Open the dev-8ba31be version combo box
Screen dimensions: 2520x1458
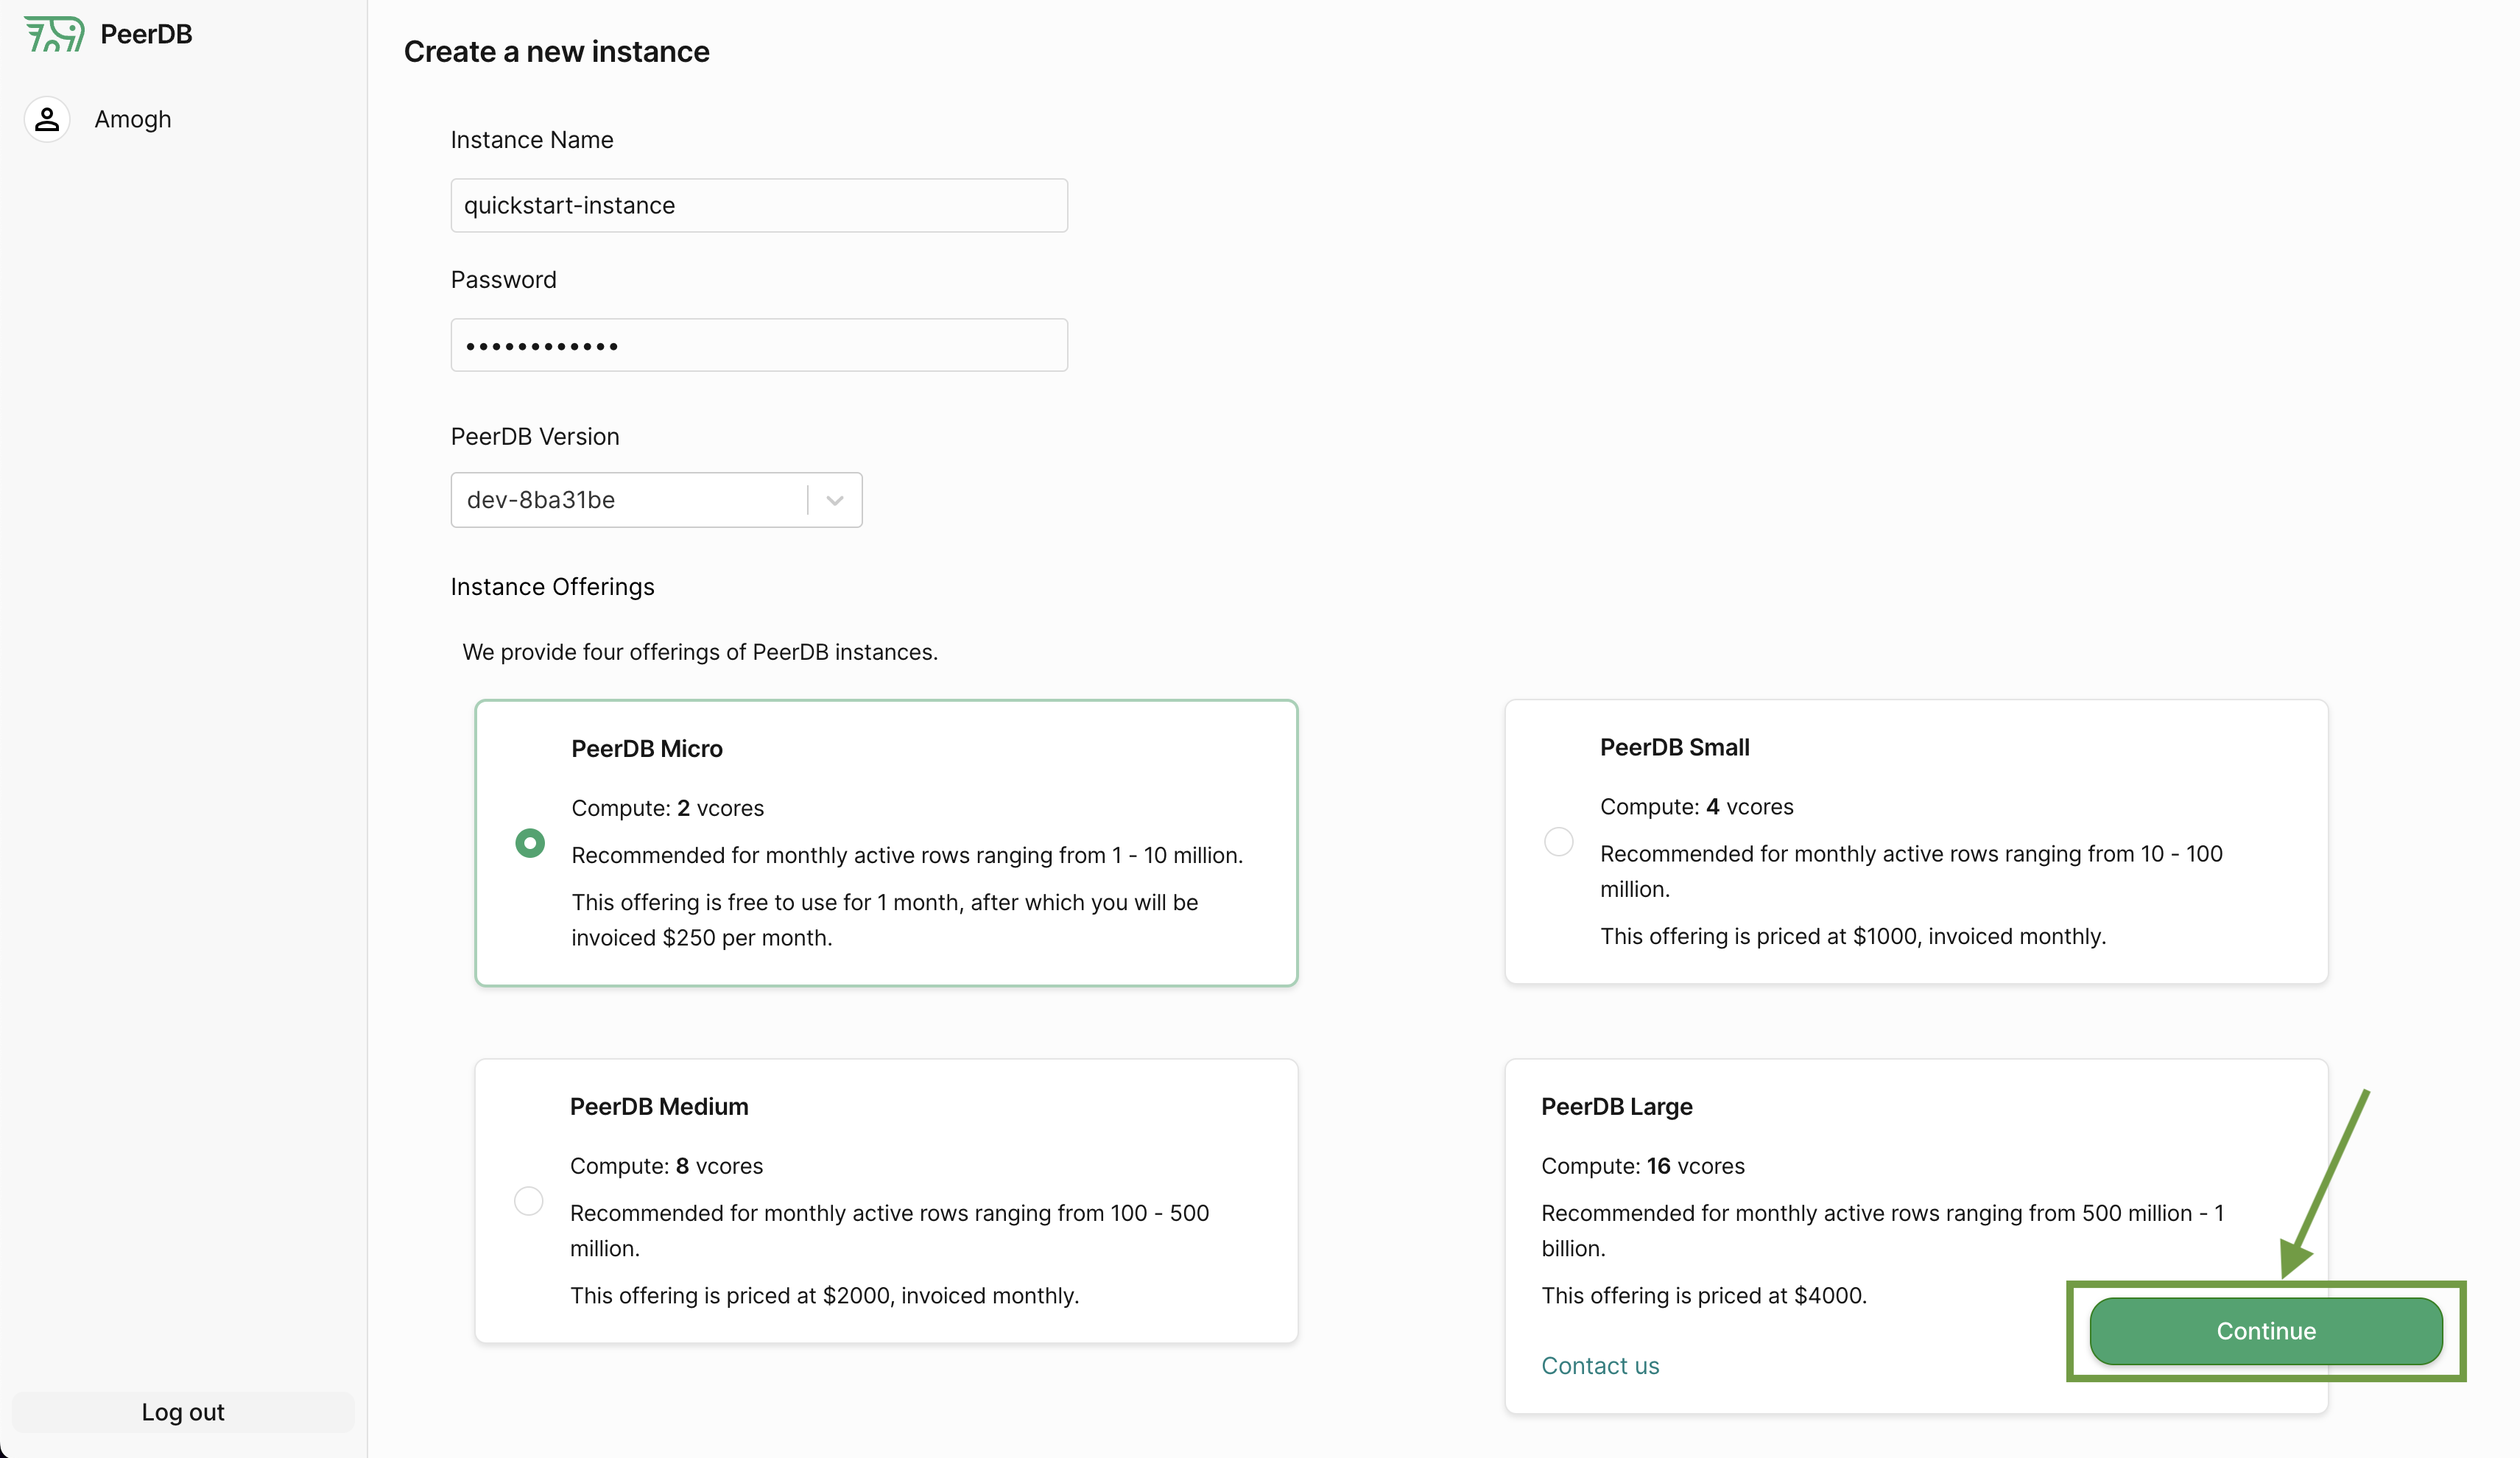coord(630,500)
